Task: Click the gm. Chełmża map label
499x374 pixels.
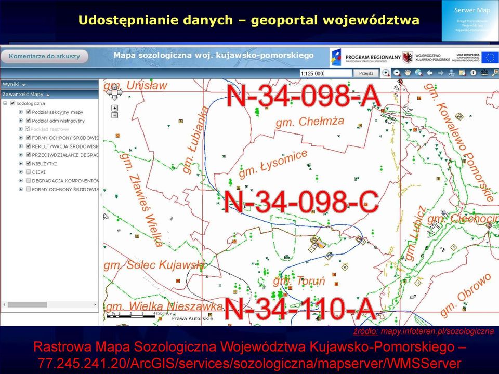Action: (310, 122)
